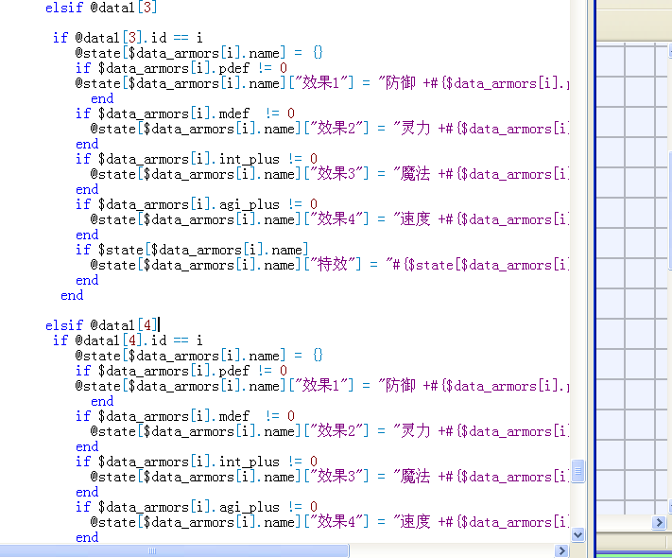Click the '速度' string under @data1[3] block
The width and height of the screenshot is (672, 558).
click(415, 219)
